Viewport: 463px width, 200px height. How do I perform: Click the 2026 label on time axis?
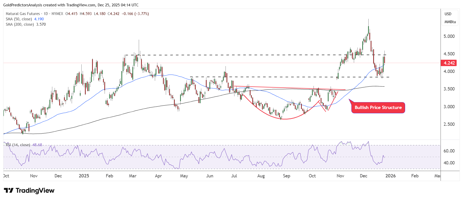click(390, 176)
